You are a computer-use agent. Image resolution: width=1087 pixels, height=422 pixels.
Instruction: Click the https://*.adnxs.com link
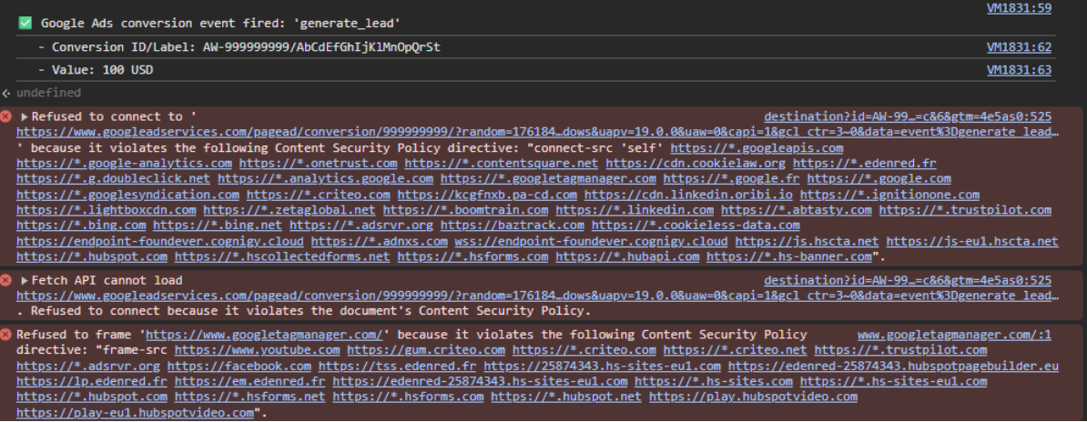(x=380, y=241)
